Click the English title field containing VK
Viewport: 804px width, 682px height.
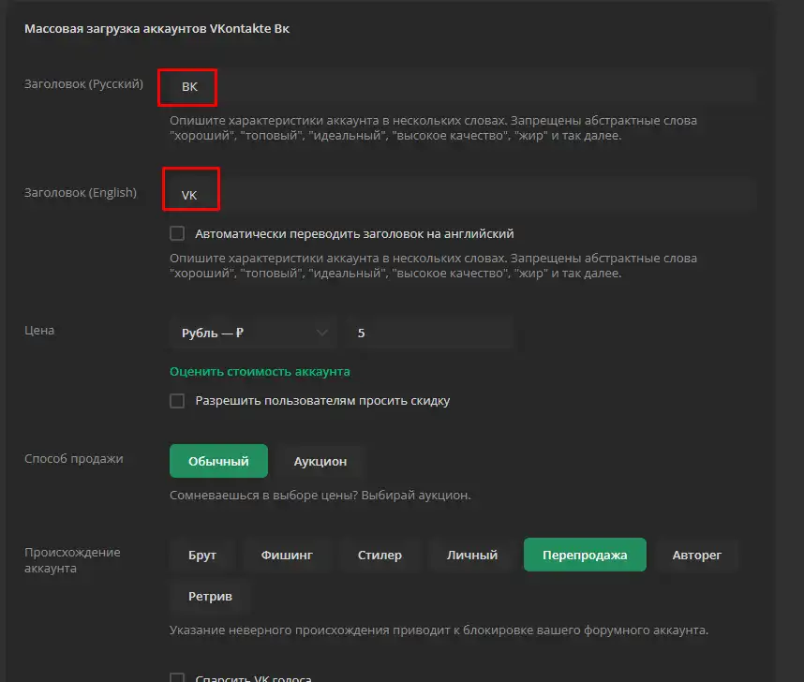tap(463, 195)
